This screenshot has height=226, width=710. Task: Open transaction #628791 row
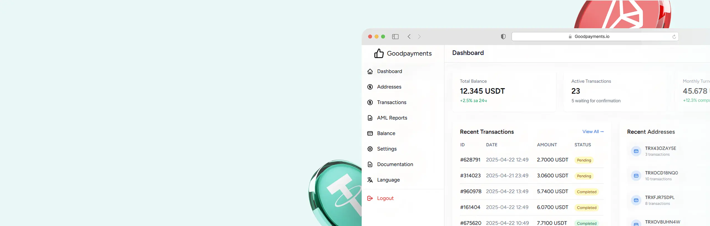pyautogui.click(x=470, y=160)
